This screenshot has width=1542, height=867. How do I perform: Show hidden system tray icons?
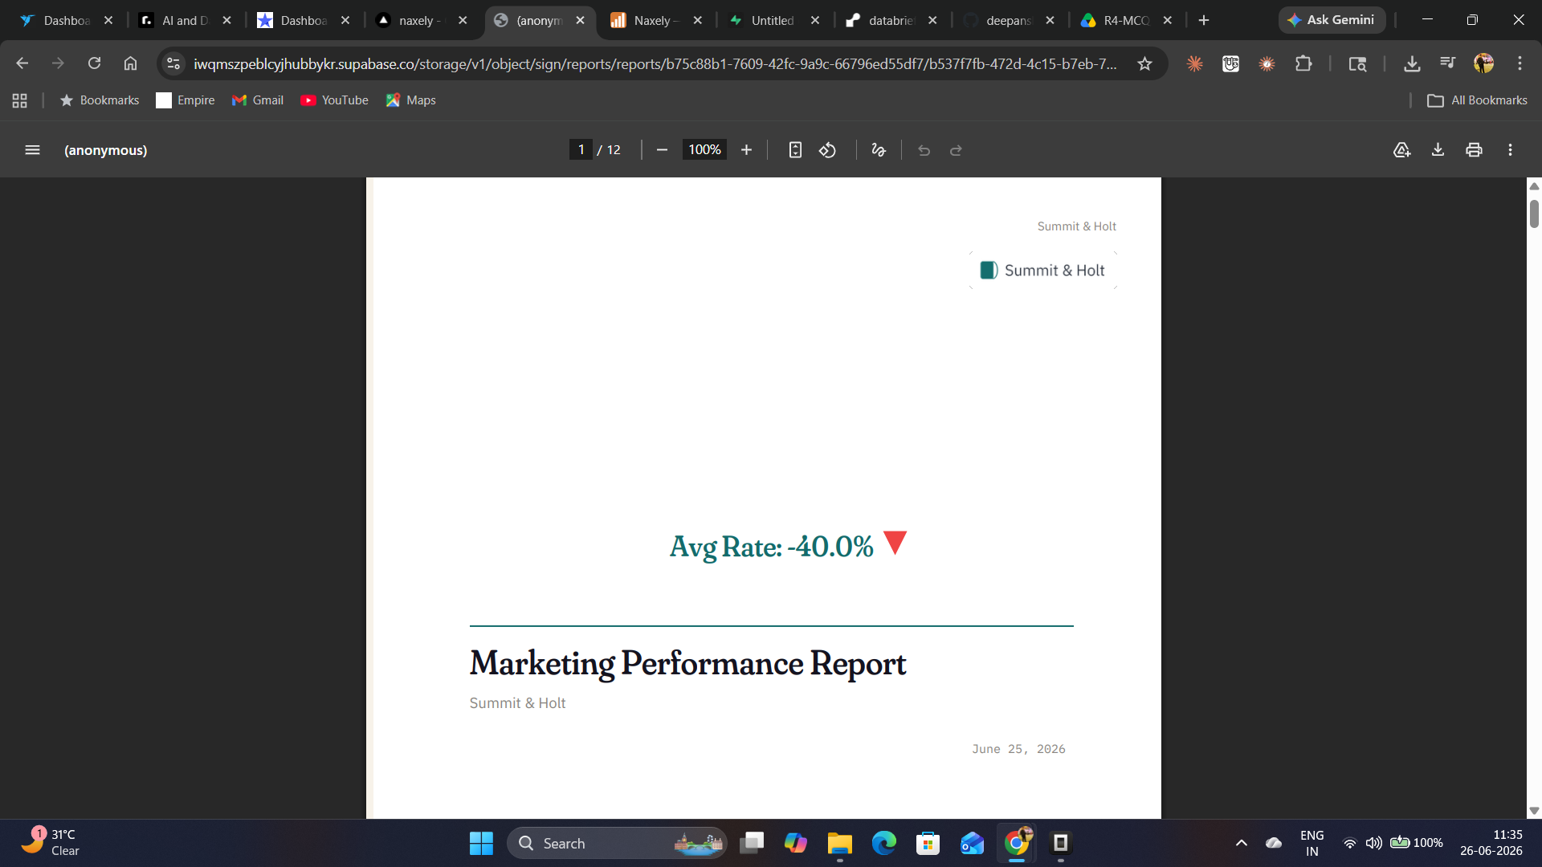click(1241, 843)
